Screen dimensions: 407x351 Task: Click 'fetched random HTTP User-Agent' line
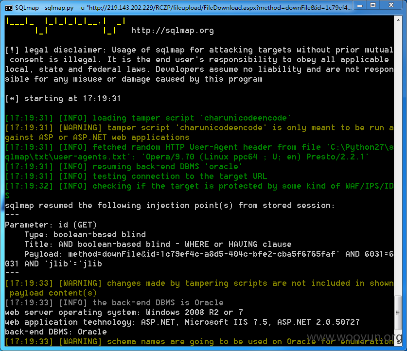click(199, 147)
